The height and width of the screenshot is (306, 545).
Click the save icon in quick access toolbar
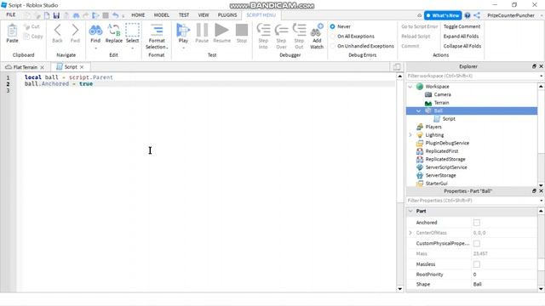[56, 15]
